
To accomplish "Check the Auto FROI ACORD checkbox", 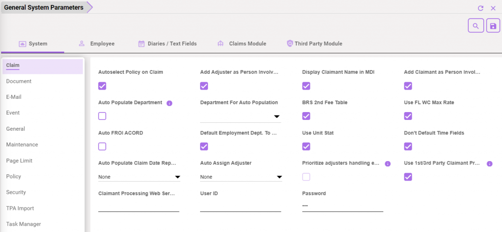I will (102, 146).
